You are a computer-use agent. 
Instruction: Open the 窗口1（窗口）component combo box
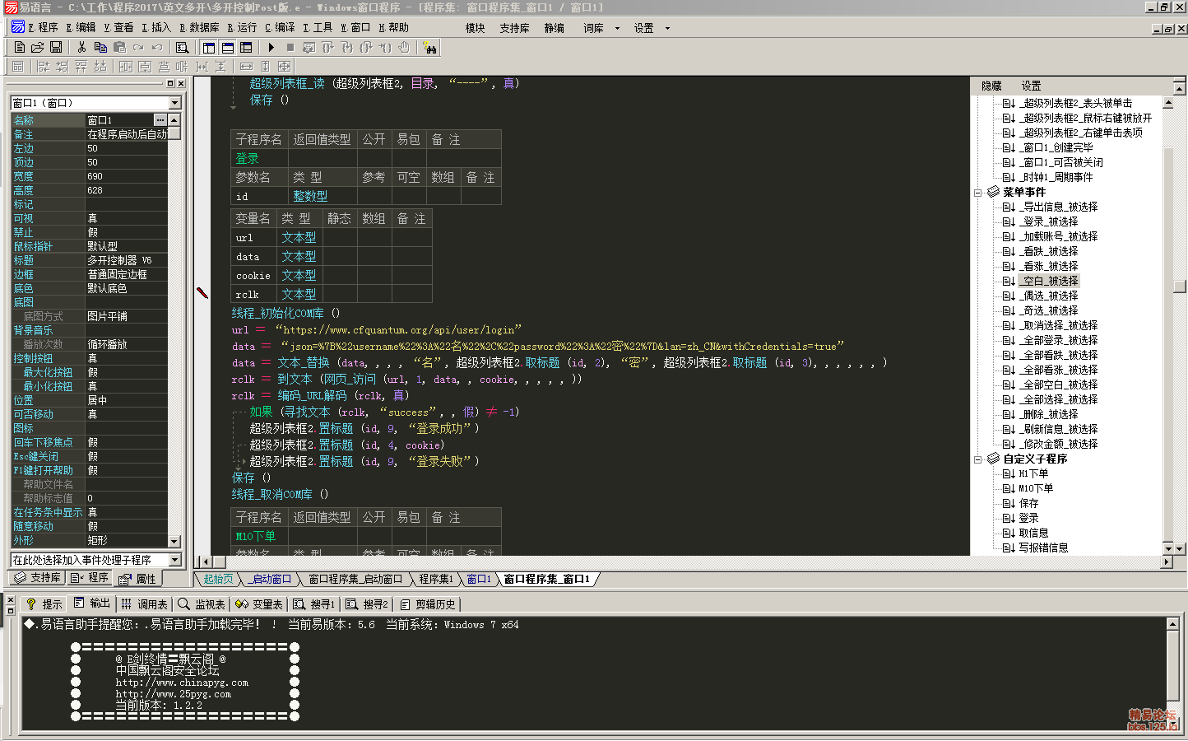tap(95, 103)
